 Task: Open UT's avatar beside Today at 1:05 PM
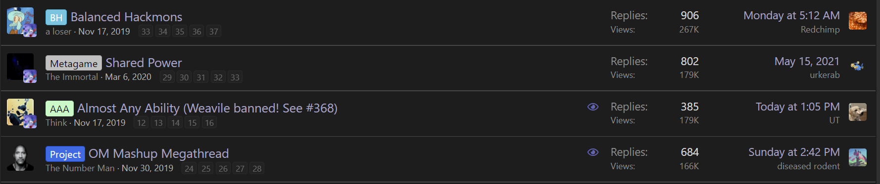coord(857,112)
